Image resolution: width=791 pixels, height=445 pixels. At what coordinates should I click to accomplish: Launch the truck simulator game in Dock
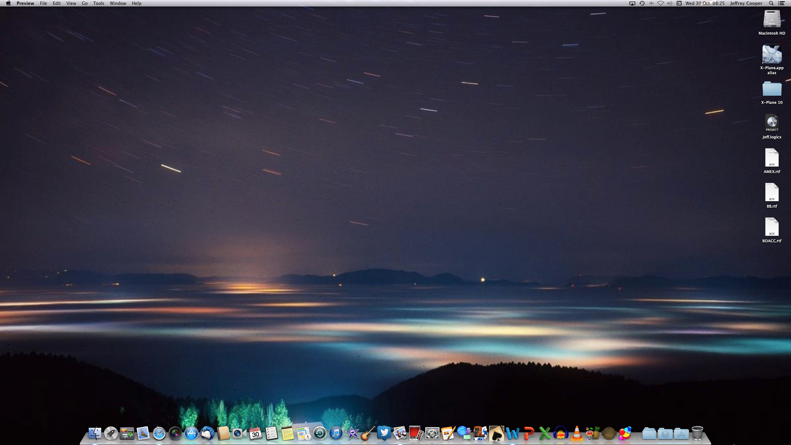480,433
